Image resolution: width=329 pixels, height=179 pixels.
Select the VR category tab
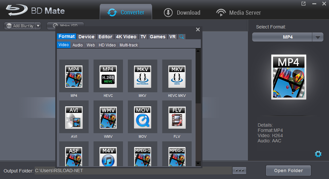pyautogui.click(x=172, y=37)
